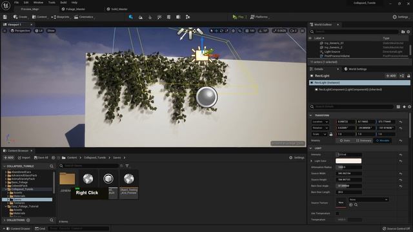Open the Content Drawer button
The image size is (413, 232).
(18, 229)
